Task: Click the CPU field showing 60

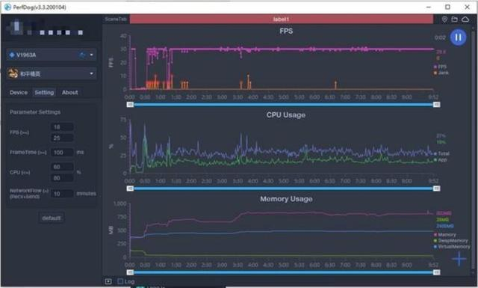Action: [x=62, y=167]
